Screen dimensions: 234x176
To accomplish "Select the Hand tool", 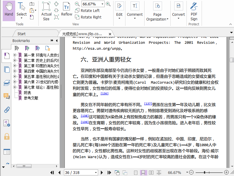I will [x=9, y=10].
